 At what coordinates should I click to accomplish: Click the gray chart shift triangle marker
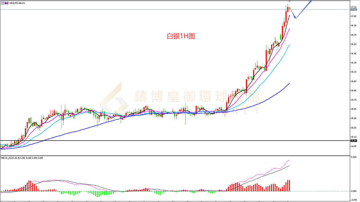click(x=290, y=2)
